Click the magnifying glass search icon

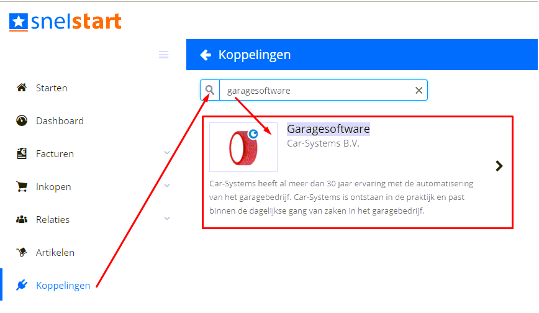coord(210,90)
